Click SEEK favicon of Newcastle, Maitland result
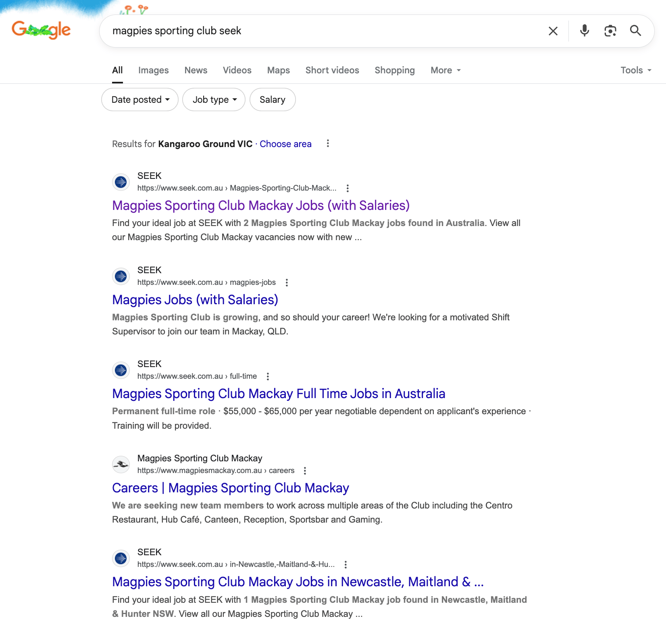The image size is (666, 635). [x=121, y=558]
